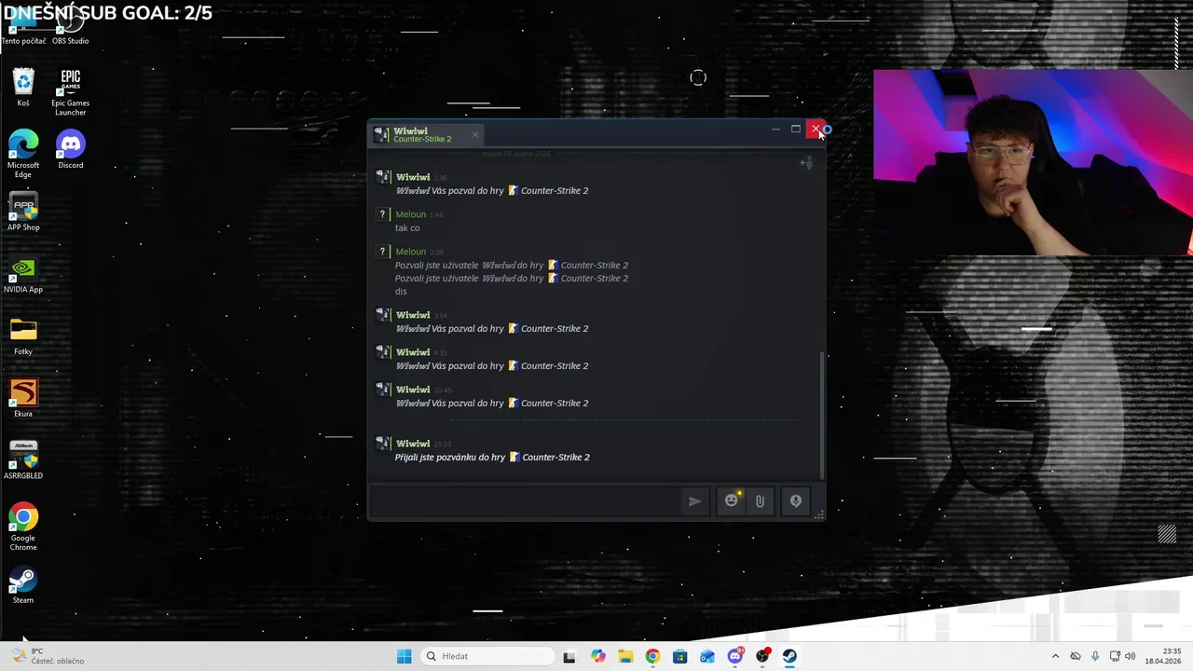The image size is (1193, 671).
Task: Select the Ekura desktop icon
Action: pyautogui.click(x=23, y=398)
